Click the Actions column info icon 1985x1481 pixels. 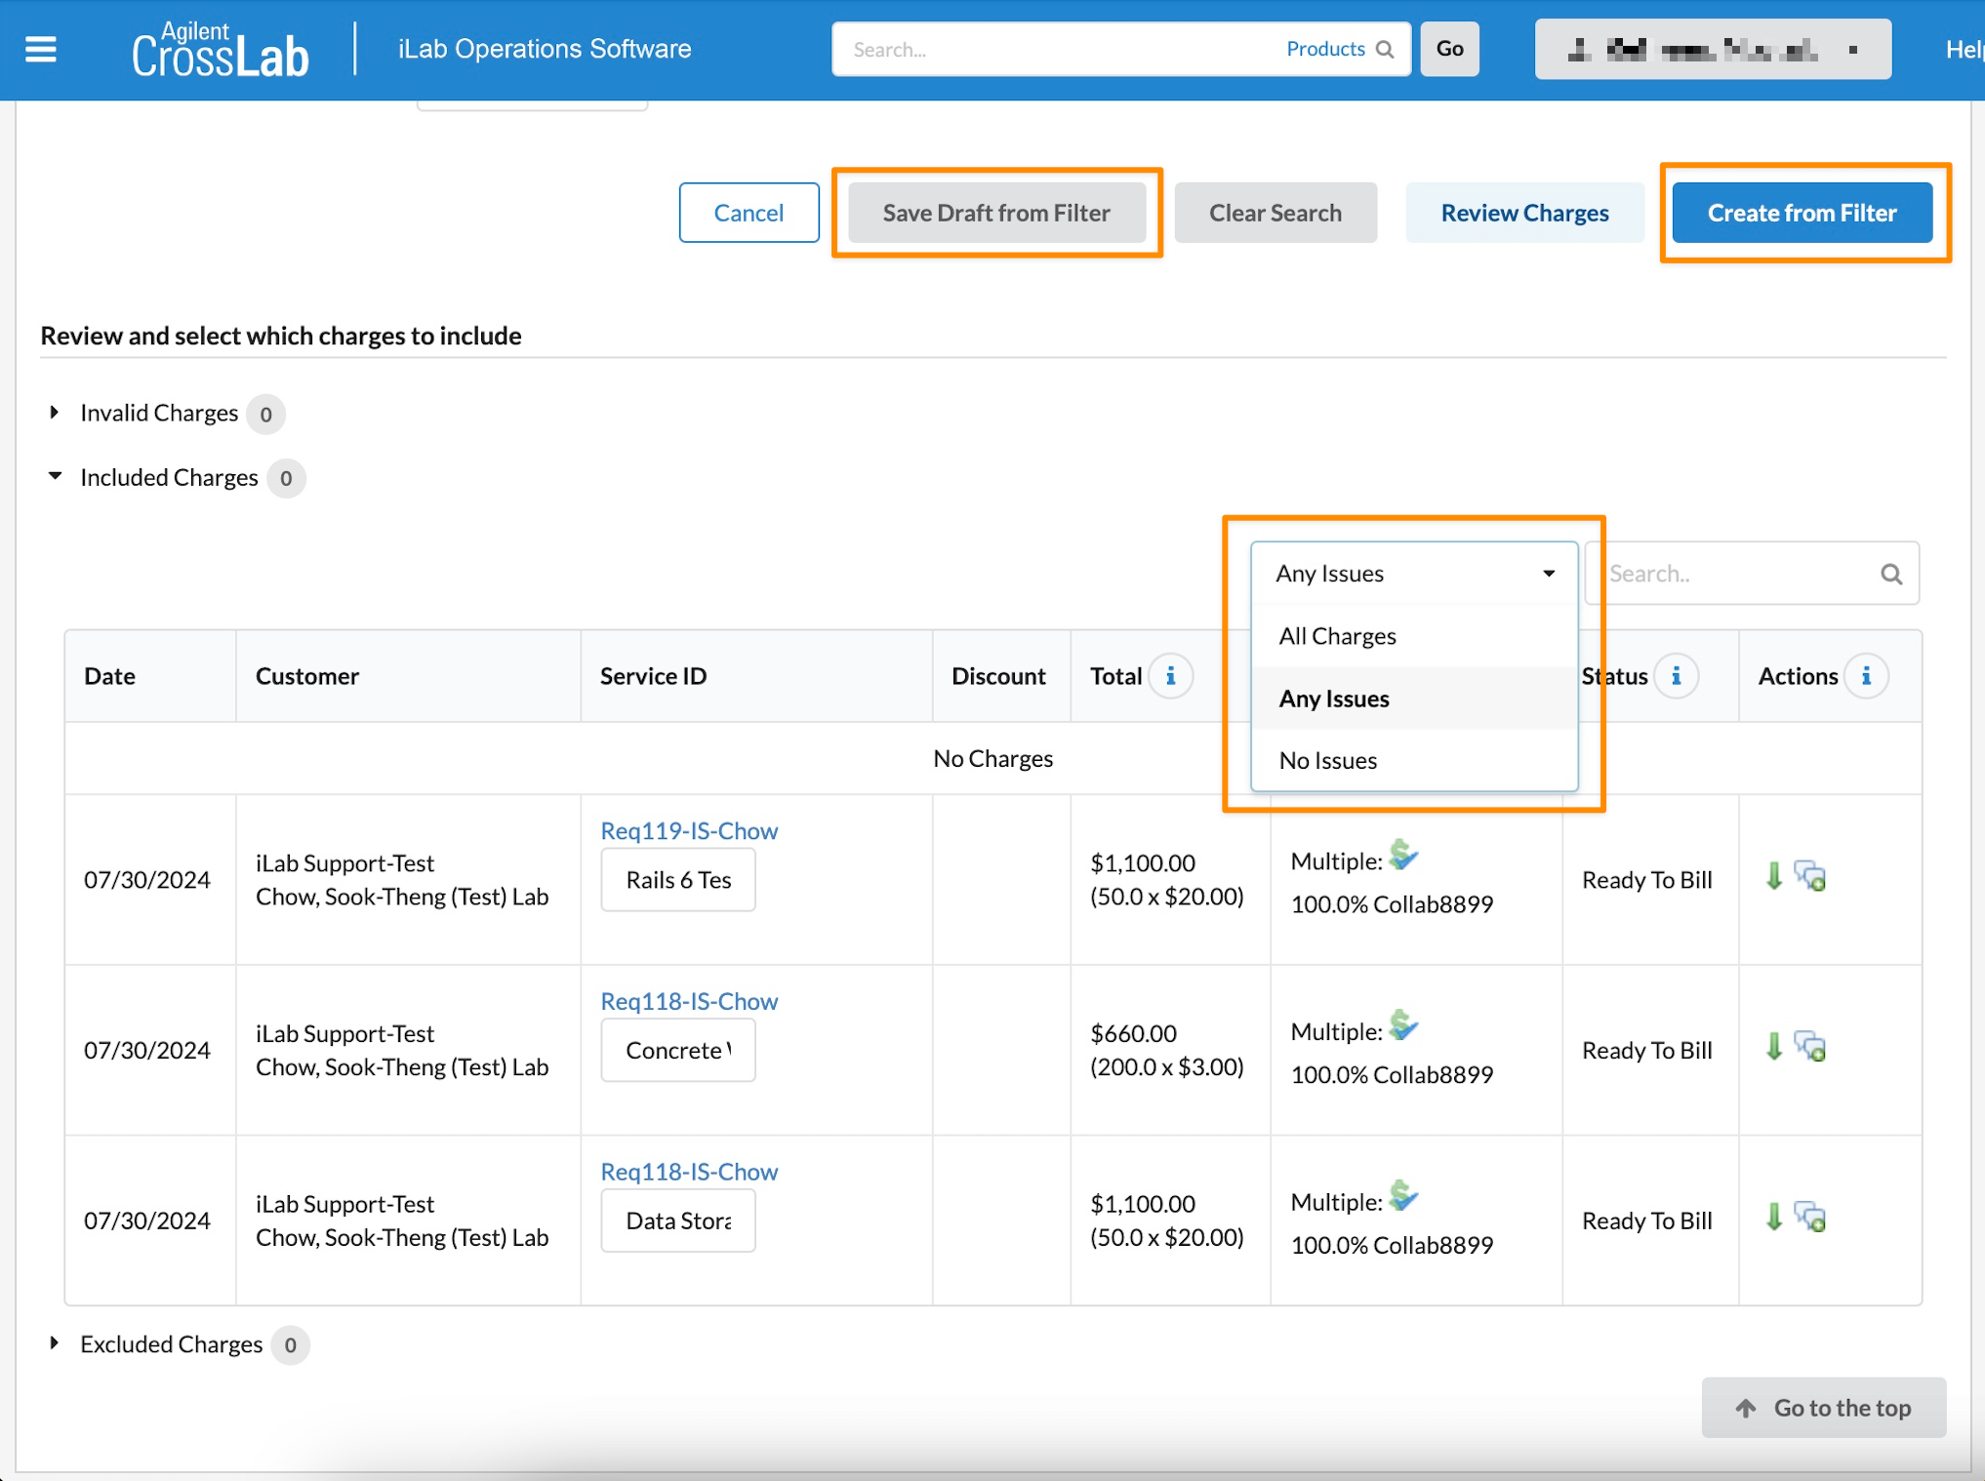[1865, 676]
